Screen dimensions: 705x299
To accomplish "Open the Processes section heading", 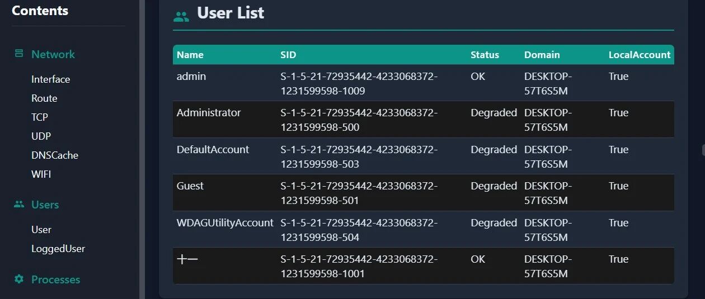I will [x=56, y=279].
